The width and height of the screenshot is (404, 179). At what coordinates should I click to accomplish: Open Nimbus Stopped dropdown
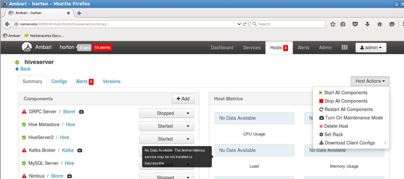coord(167,176)
